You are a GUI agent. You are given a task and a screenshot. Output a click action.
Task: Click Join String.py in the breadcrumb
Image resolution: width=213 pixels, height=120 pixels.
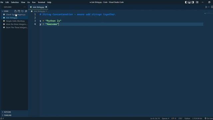[39, 11]
